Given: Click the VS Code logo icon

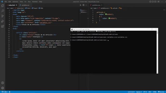Looking at the screenshot, I should point(2,2).
